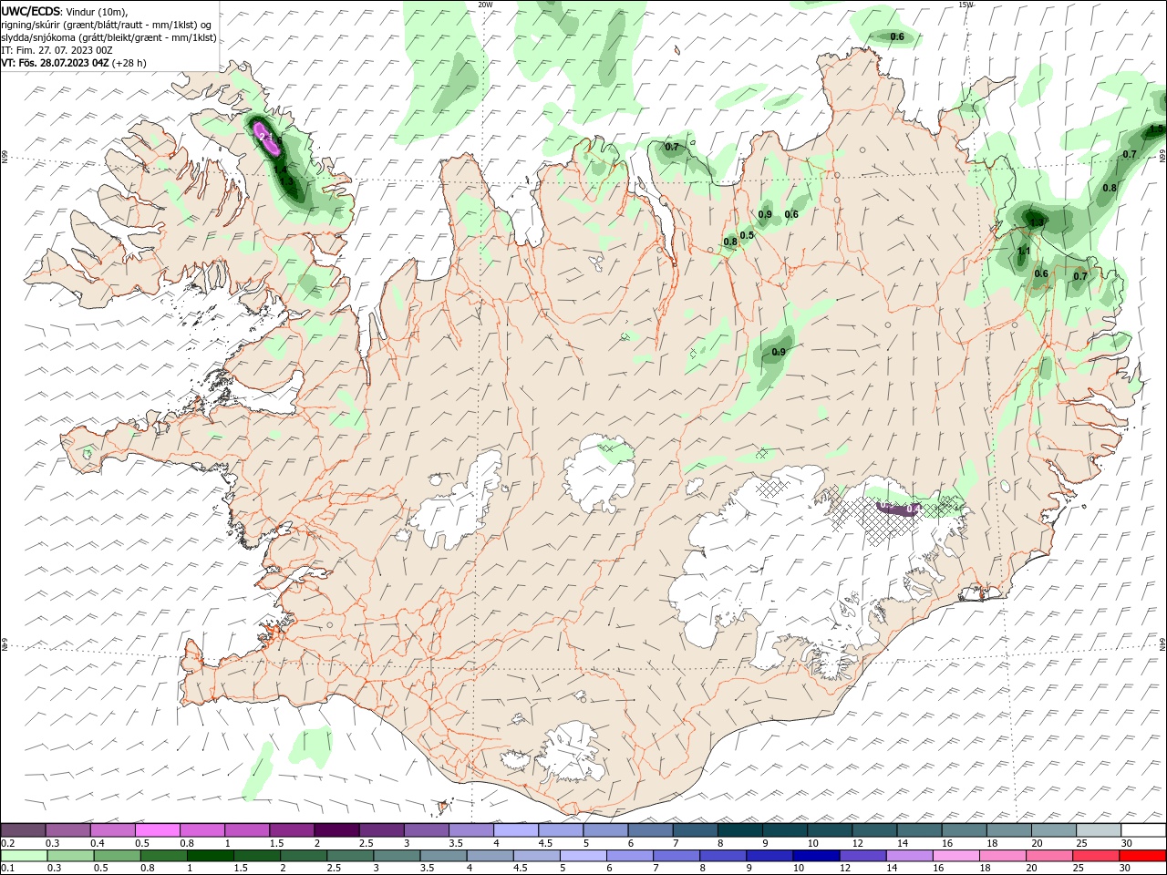Pick the darkest purple 2 snow-scale swatch
The image size is (1167, 875).
click(336, 830)
